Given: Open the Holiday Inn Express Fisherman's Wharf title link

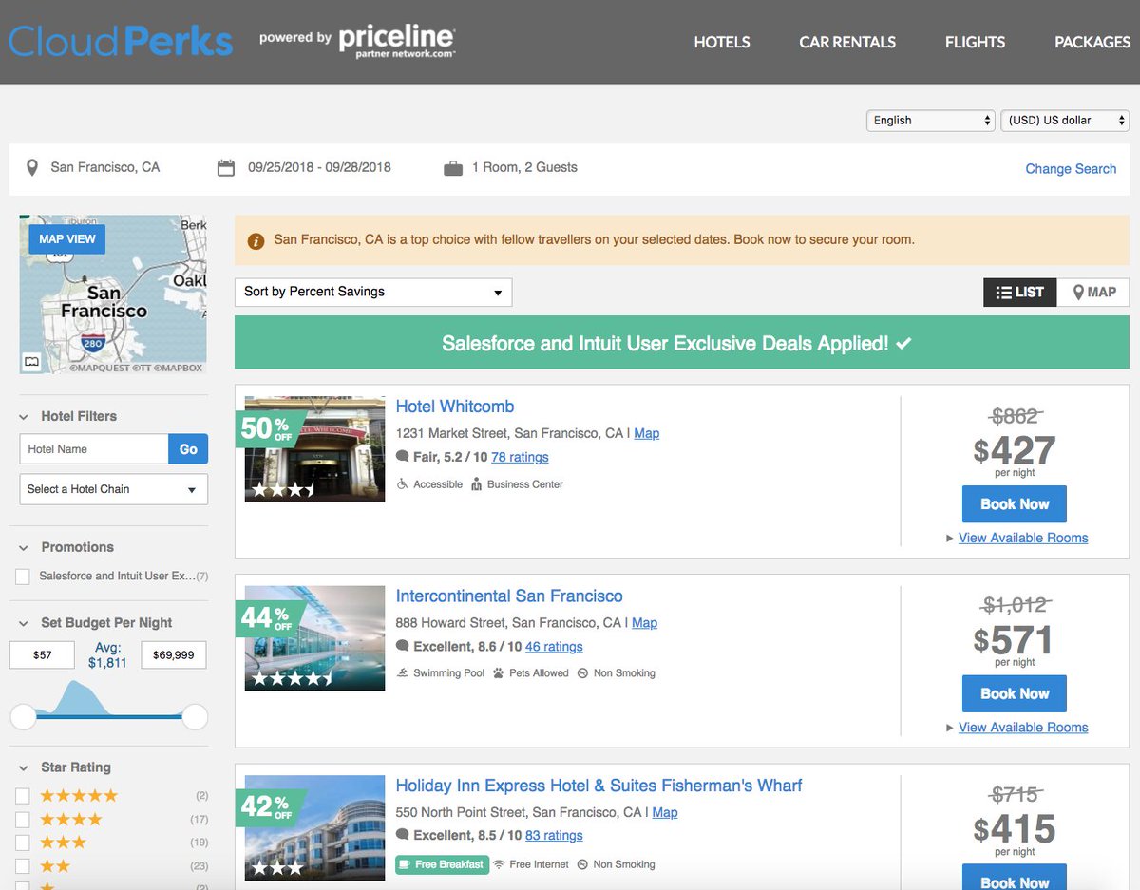Looking at the screenshot, I should [x=598, y=786].
